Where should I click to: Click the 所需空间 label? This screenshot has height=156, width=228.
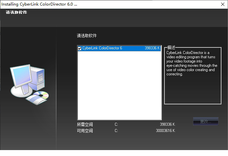click(85, 124)
